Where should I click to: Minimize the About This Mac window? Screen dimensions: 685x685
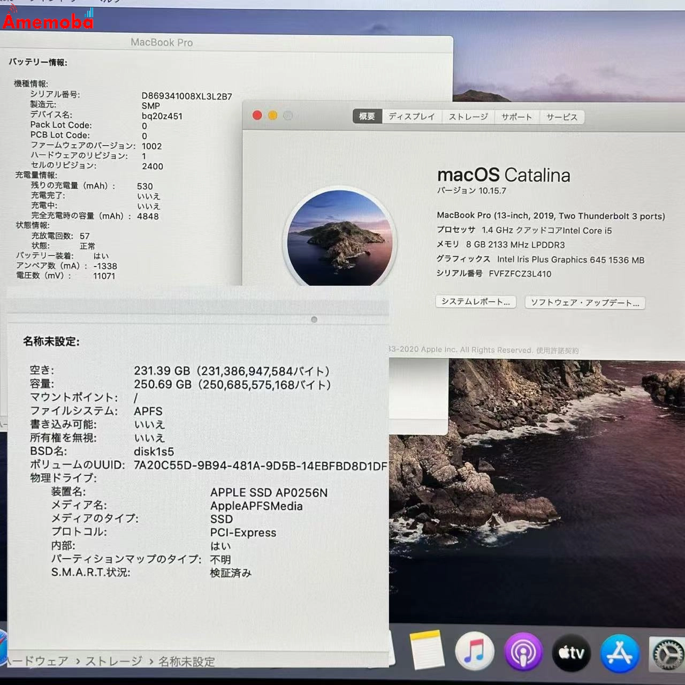[x=273, y=115]
